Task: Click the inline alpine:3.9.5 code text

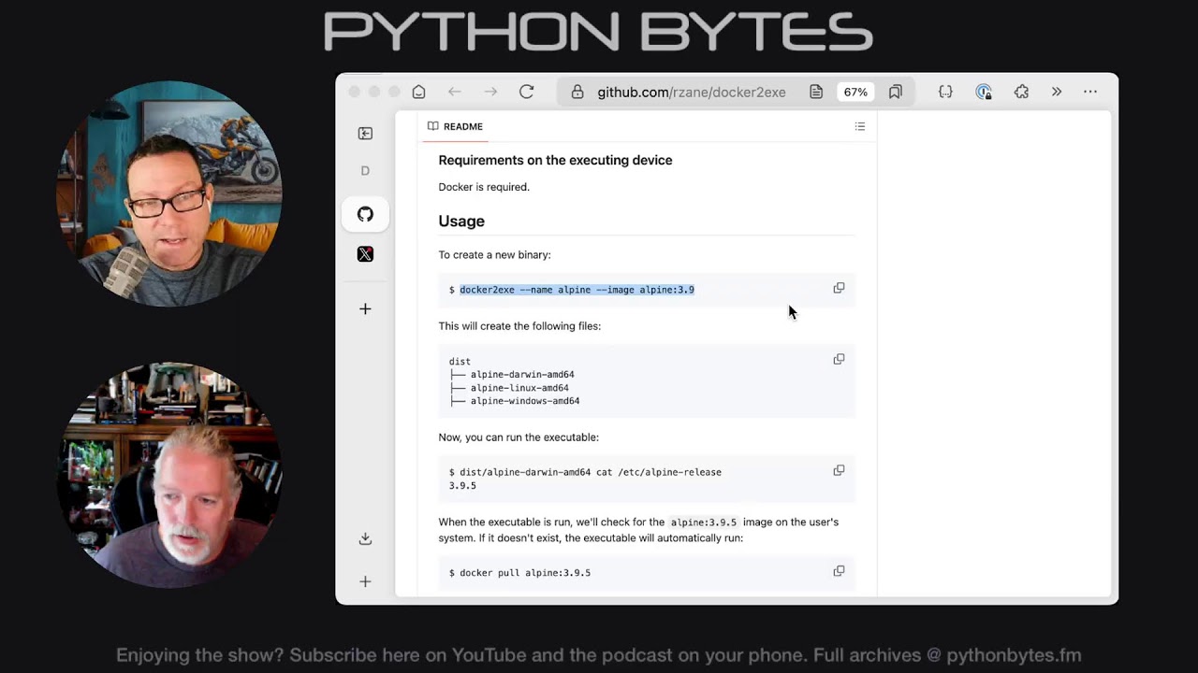Action: (704, 523)
